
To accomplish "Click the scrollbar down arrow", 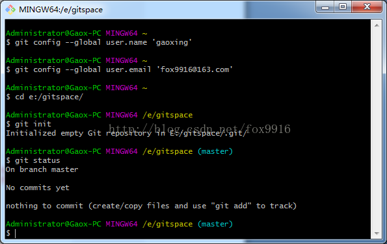I will 377,233.
